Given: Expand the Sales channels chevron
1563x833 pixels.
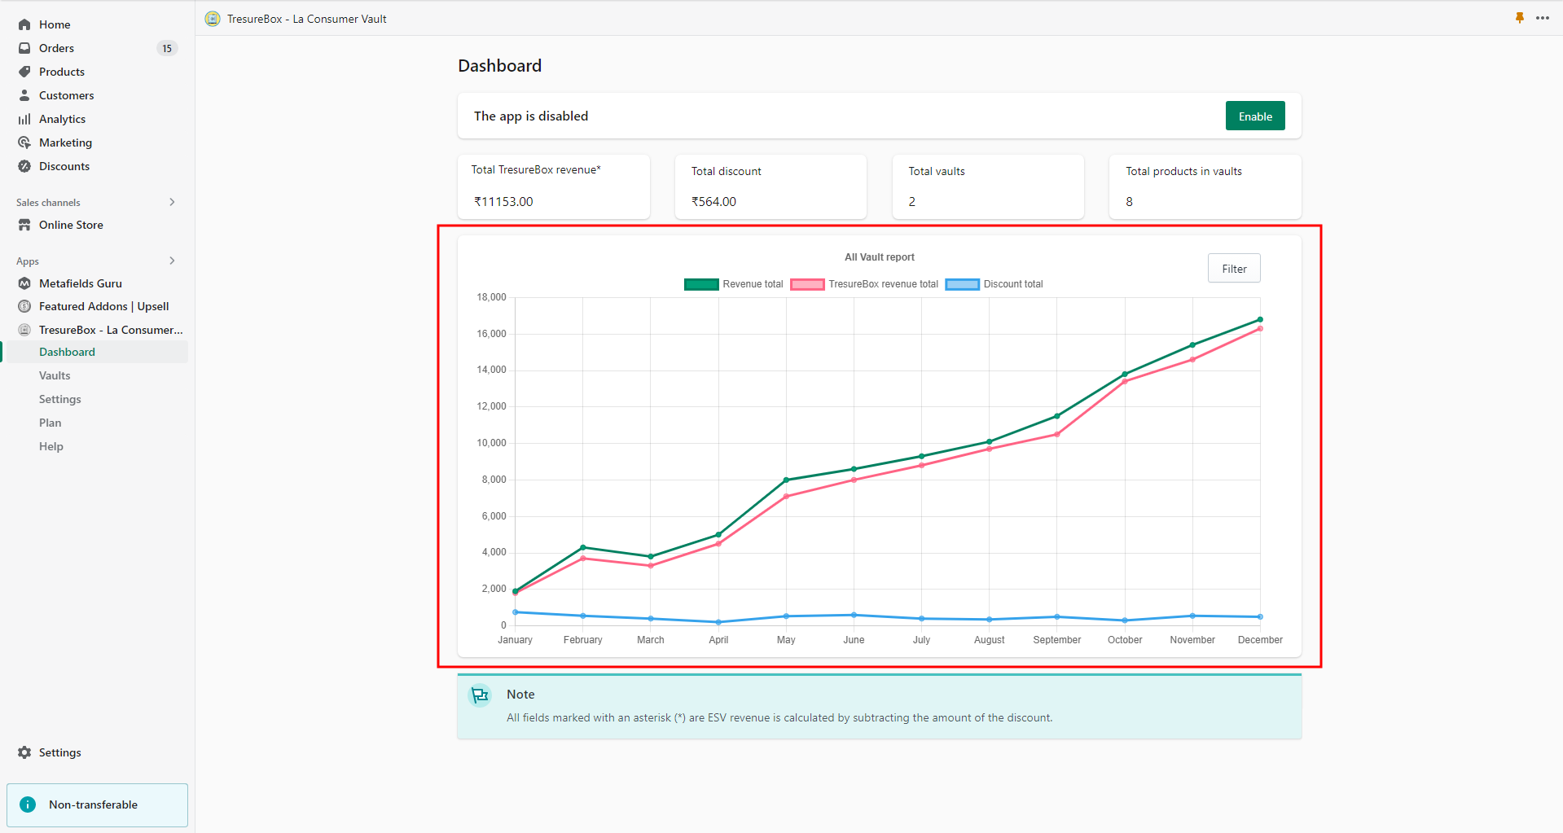Looking at the screenshot, I should click(172, 202).
